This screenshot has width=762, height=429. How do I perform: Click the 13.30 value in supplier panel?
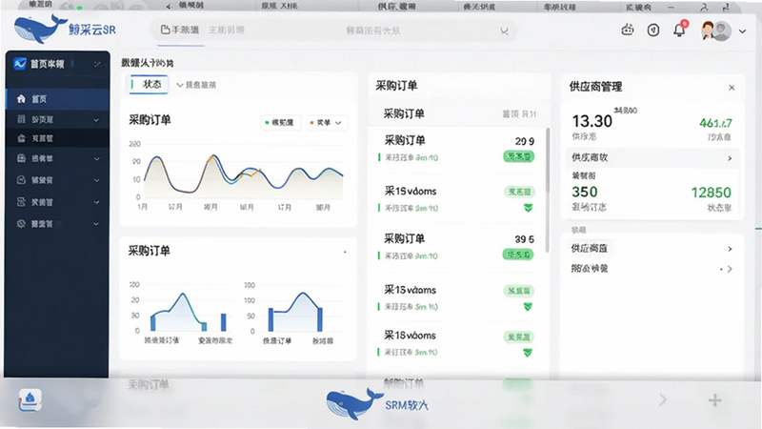pyautogui.click(x=592, y=121)
